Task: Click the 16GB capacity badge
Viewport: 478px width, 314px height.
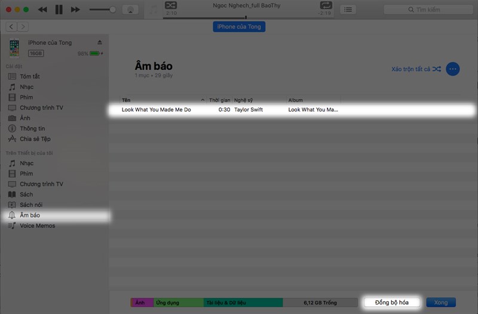Action: [x=36, y=54]
